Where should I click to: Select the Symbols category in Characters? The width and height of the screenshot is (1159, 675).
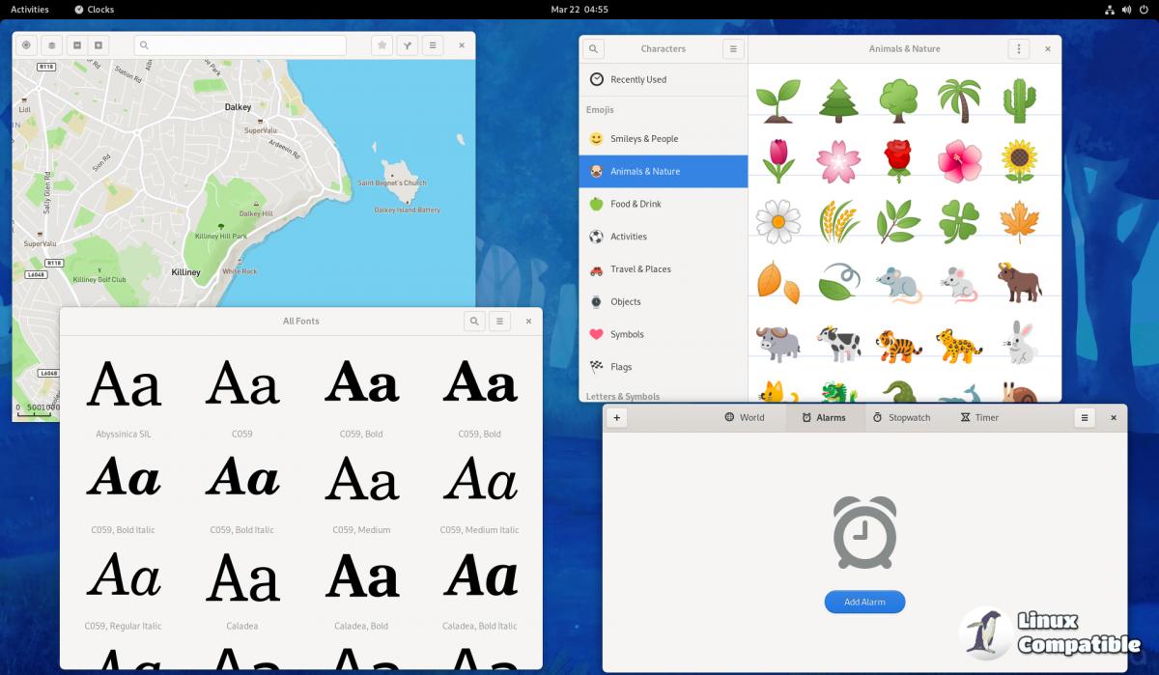664,334
